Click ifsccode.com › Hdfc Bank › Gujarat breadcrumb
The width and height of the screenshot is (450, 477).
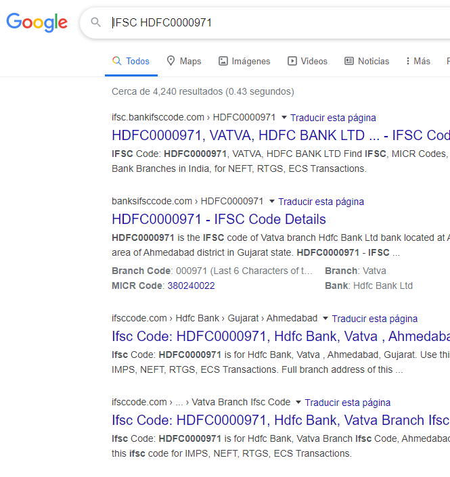click(215, 319)
